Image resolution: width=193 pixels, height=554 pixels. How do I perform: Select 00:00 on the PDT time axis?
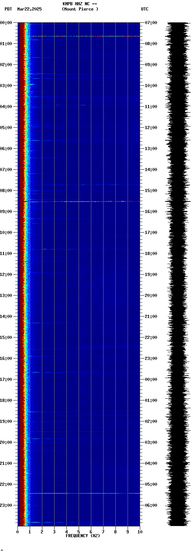(x=6, y=23)
